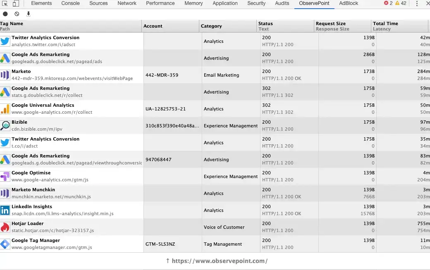The width and height of the screenshot is (430, 270).
Task: Click the Tag Management category cell
Action: [x=223, y=244]
